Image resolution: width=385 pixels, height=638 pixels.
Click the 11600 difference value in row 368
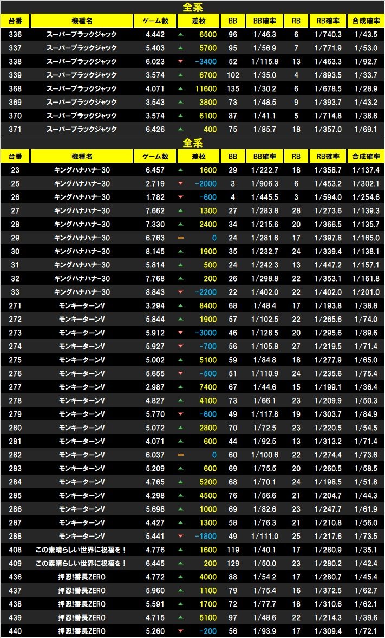point(206,89)
